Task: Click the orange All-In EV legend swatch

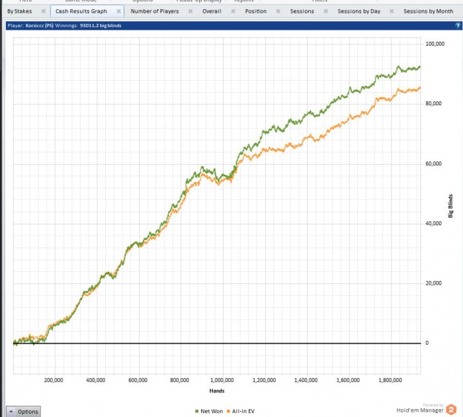Action: click(228, 412)
